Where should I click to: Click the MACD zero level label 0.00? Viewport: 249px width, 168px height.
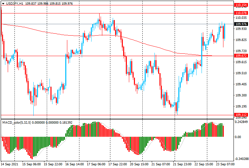coord(238,137)
